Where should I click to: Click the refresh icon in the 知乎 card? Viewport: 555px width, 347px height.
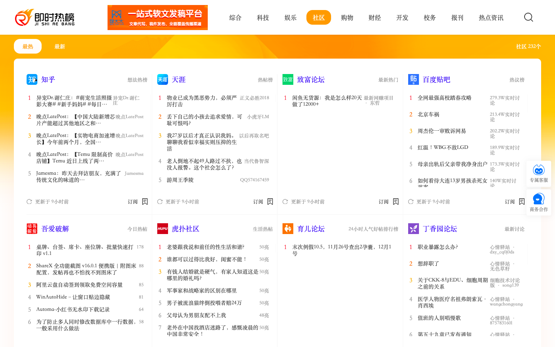(x=29, y=202)
